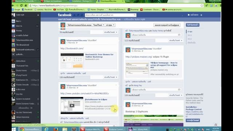Click the search magnifier icon
The height and width of the screenshot is (131, 233).
click(x=135, y=15)
